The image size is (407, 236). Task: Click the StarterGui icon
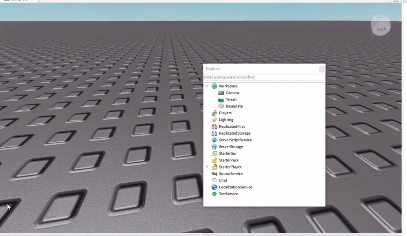(x=214, y=153)
